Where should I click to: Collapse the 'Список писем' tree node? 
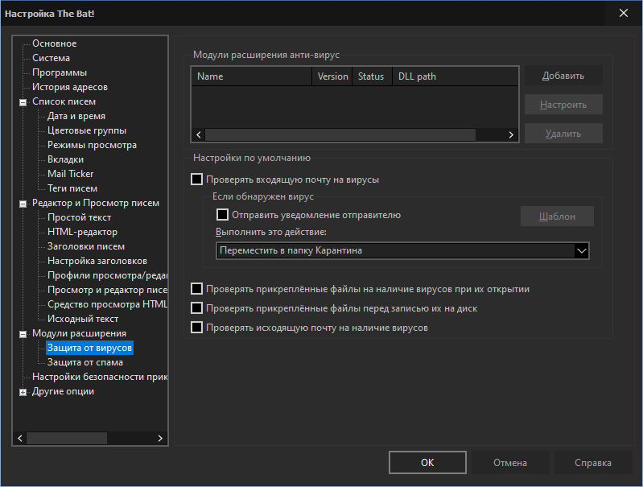[23, 102]
